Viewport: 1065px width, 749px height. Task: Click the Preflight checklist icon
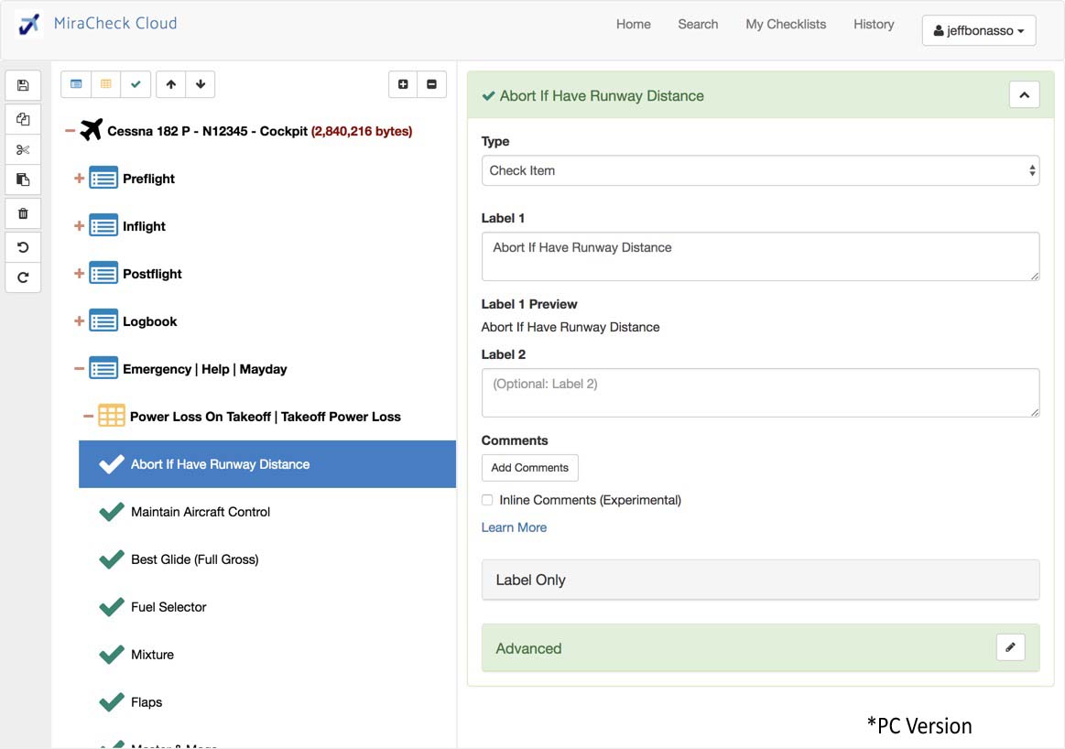click(x=103, y=178)
